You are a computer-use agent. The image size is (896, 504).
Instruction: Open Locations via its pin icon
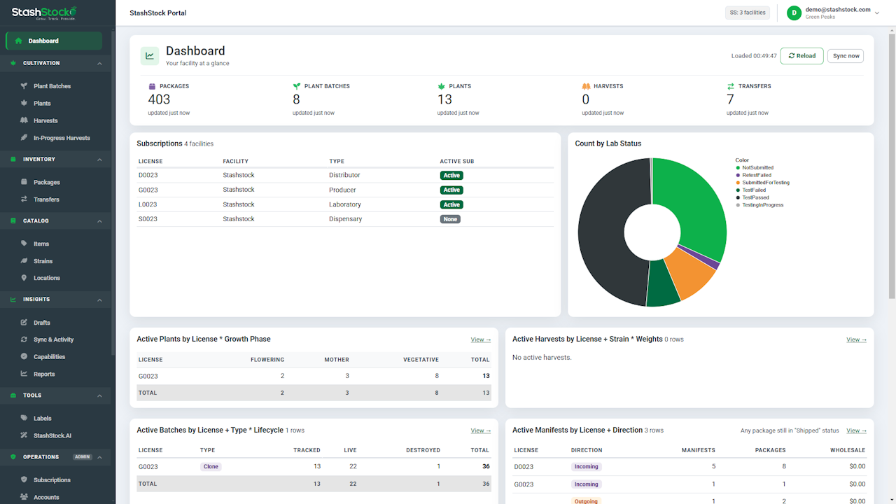point(24,278)
